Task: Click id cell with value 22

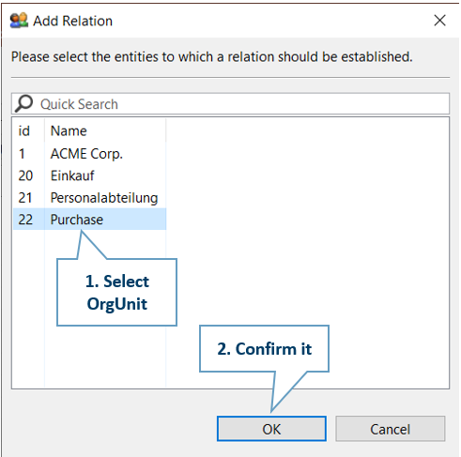Action: (x=25, y=220)
